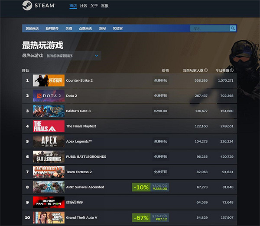This screenshot has width=260, height=226.
Task: Click The Finals Playtest thumbnail
Action: (49, 126)
